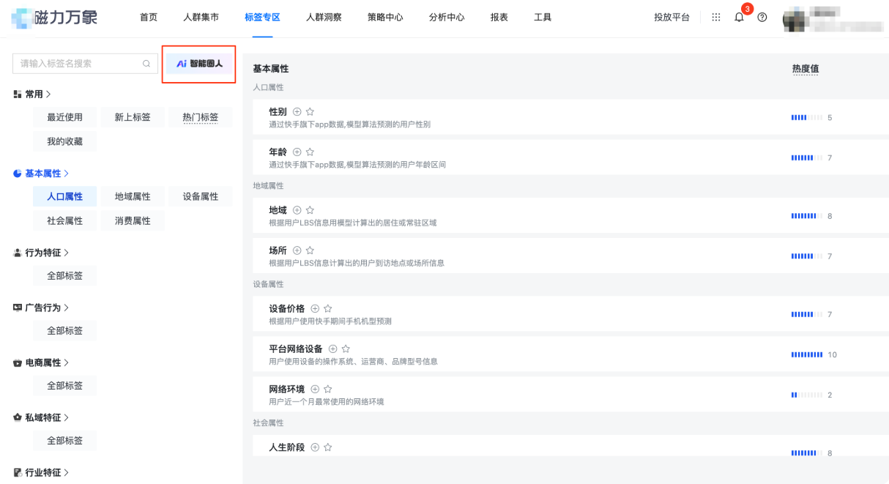Image resolution: width=889 pixels, height=484 pixels.
Task: Open the apps grid icon
Action: 716,17
